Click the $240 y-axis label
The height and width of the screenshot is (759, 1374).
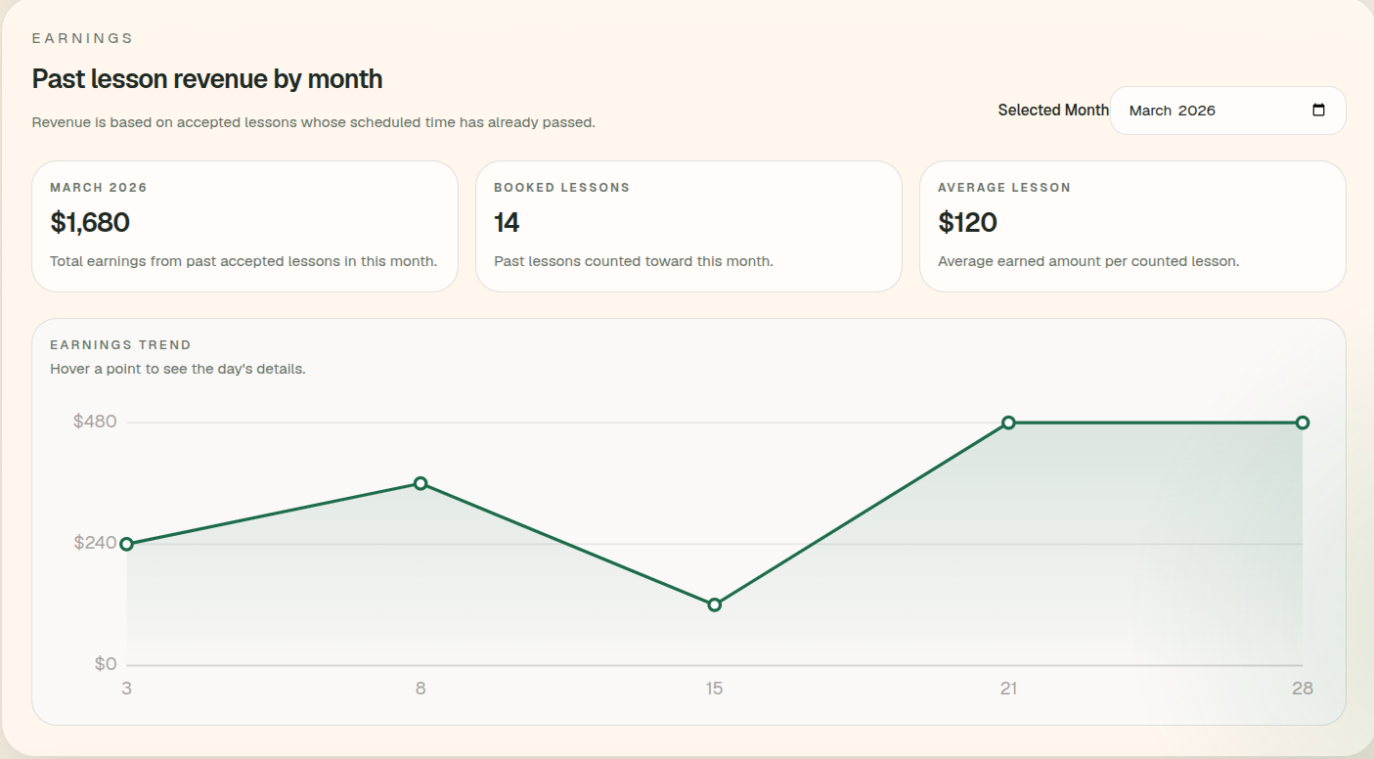pyautogui.click(x=95, y=543)
